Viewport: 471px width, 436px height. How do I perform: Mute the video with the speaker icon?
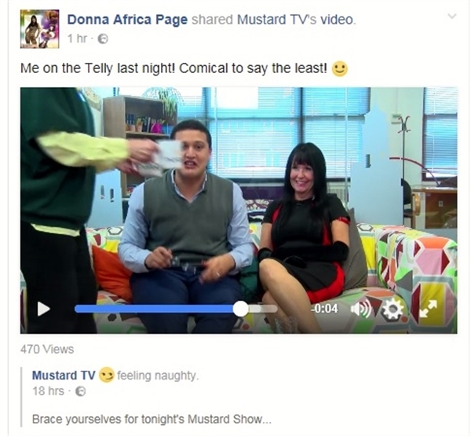[361, 309]
